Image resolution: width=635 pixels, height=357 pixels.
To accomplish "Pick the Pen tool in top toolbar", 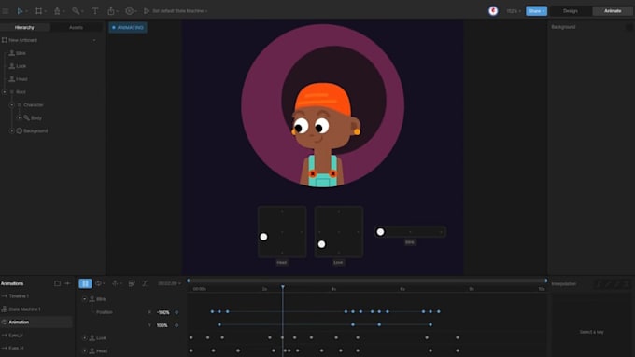I will point(57,11).
